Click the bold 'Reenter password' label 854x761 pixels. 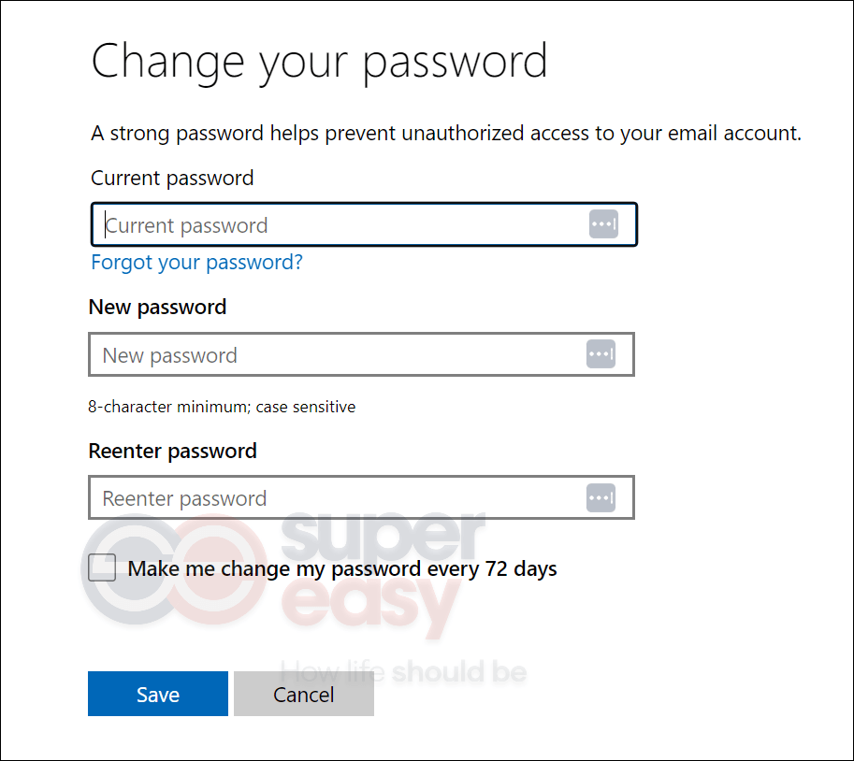pyautogui.click(x=173, y=451)
